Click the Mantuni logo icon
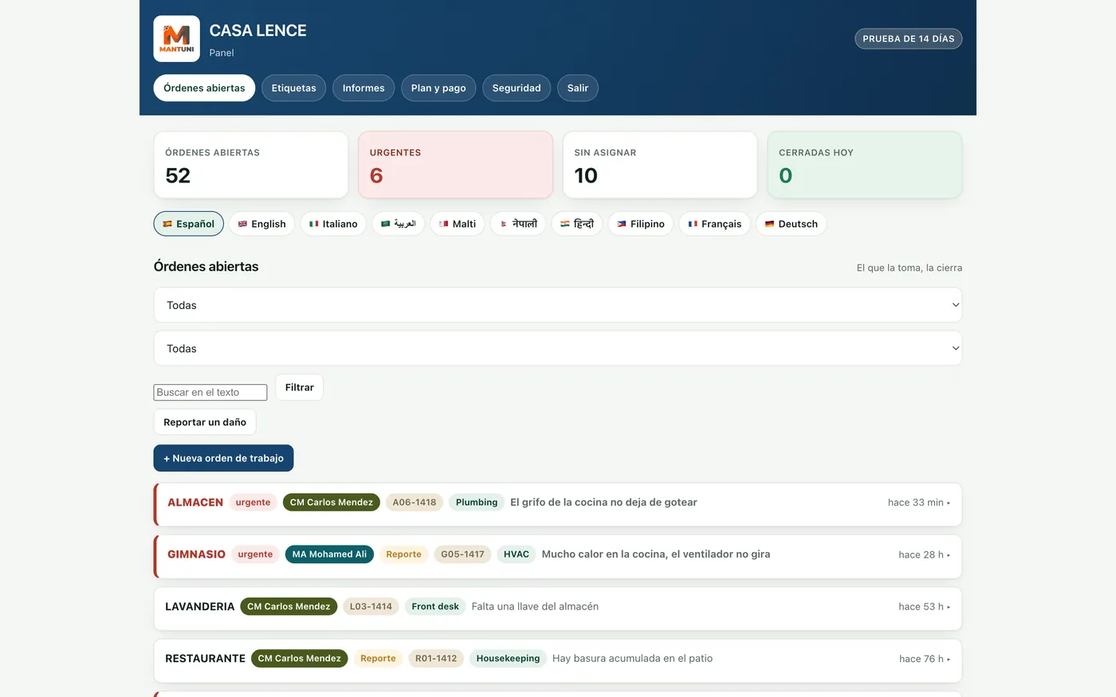Screen dimensions: 1116x697 click(176, 38)
